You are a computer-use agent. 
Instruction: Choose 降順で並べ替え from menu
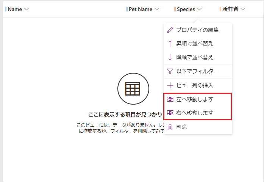[198, 57]
